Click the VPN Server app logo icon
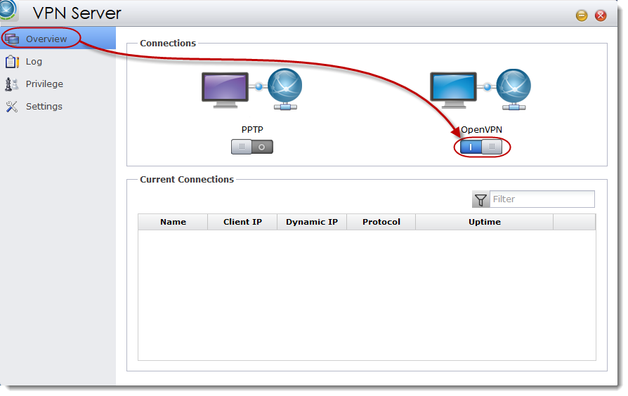The height and width of the screenshot is (396, 628). [x=8, y=9]
